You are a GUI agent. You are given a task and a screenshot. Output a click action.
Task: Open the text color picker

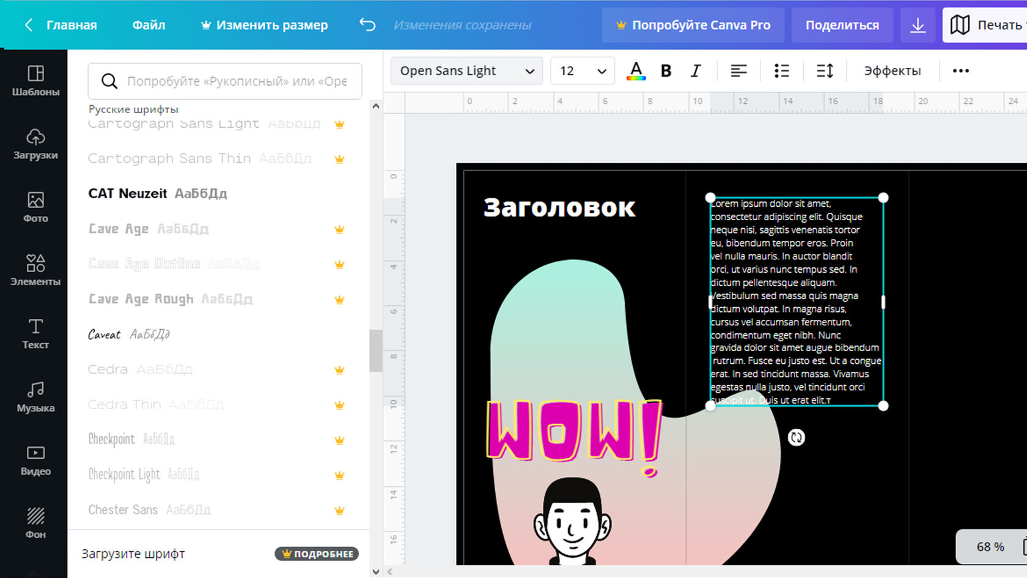coord(636,71)
